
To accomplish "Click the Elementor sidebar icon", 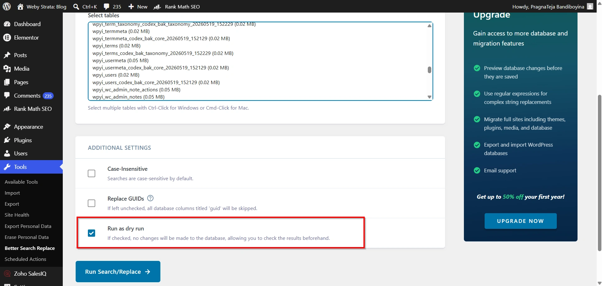I will coord(7,38).
